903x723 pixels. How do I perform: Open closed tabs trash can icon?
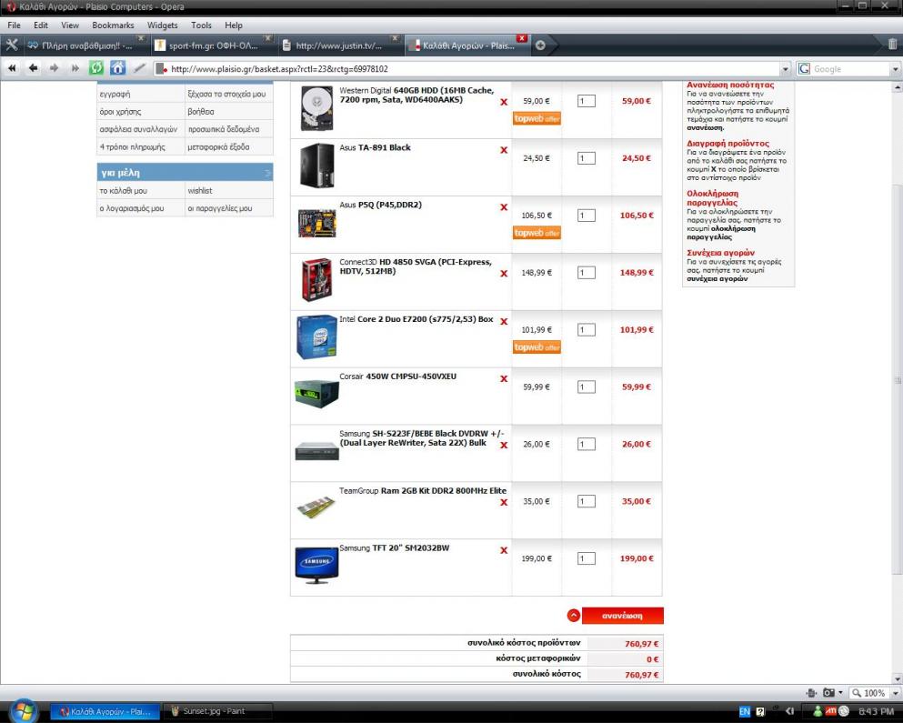892,45
